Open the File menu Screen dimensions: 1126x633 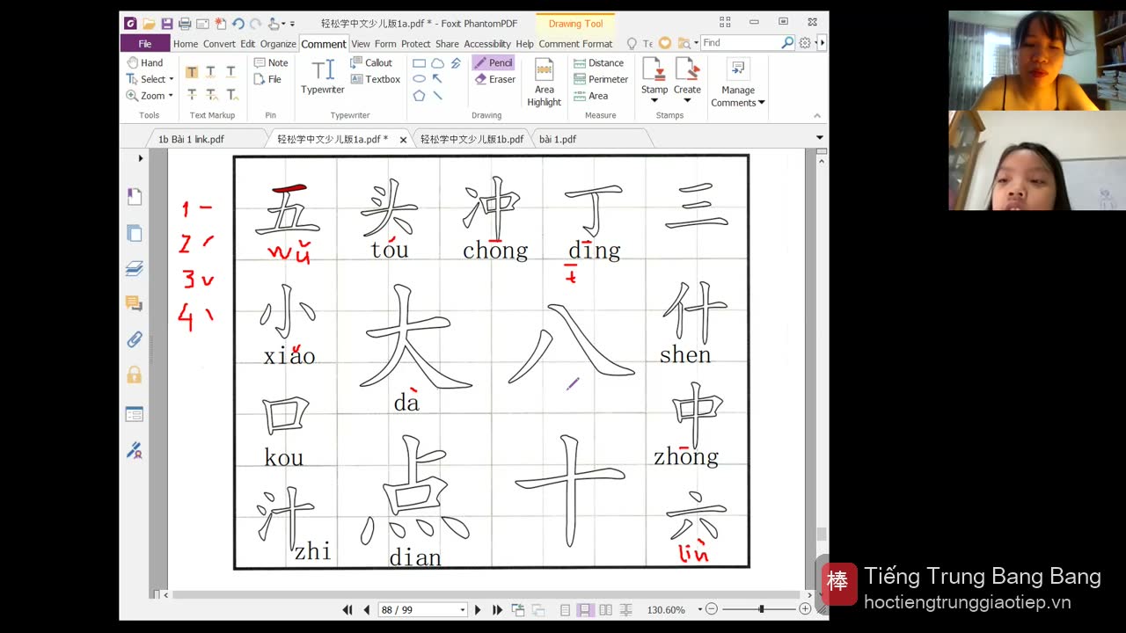(x=145, y=43)
